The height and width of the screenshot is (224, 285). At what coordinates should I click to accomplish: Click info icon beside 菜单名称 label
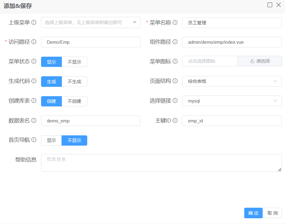coord(175,23)
